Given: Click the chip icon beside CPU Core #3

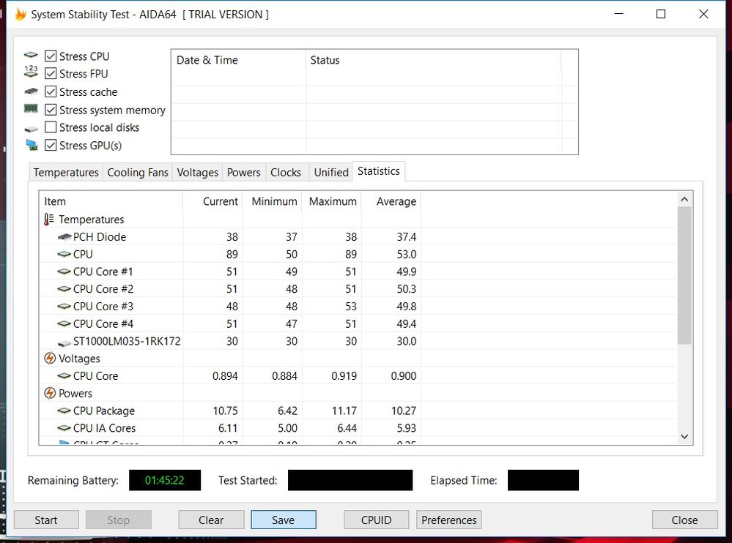Looking at the screenshot, I should click(64, 307).
